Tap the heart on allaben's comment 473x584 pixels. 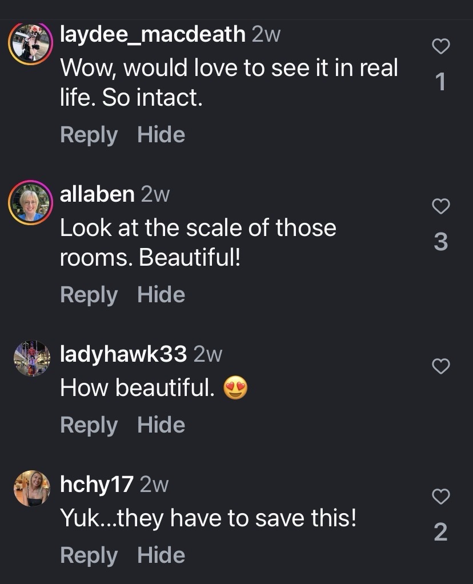tap(440, 206)
